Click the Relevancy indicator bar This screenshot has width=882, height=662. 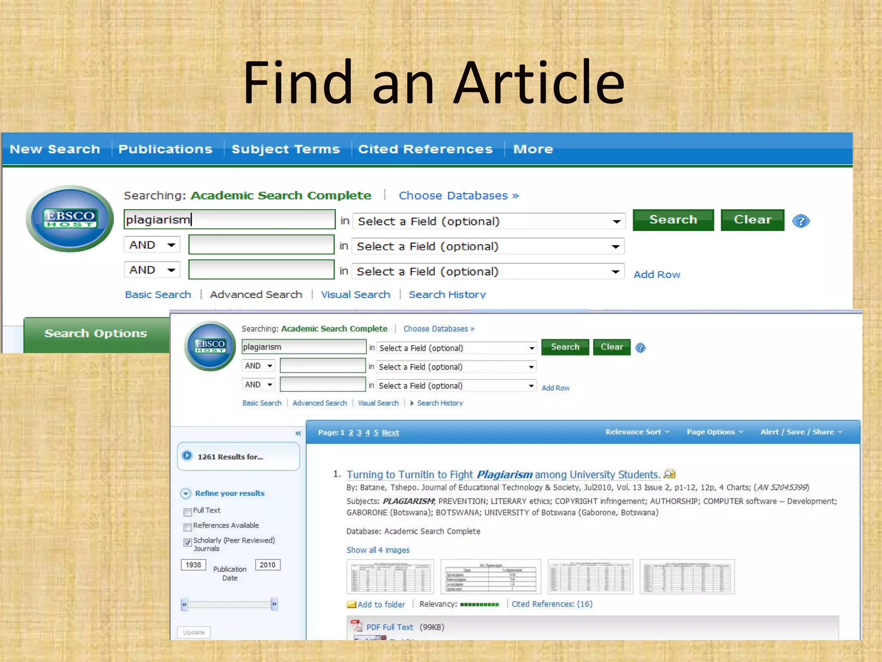[479, 605]
